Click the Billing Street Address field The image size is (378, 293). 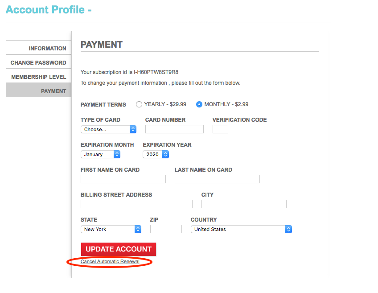click(136, 204)
